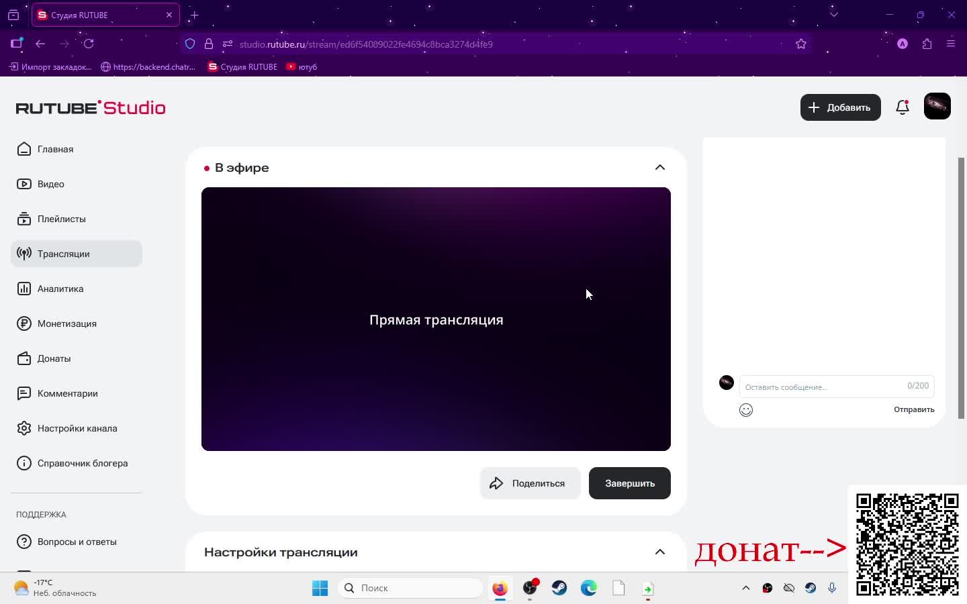Click the Комментарии speech icon
The height and width of the screenshot is (604, 967).
pyautogui.click(x=24, y=393)
